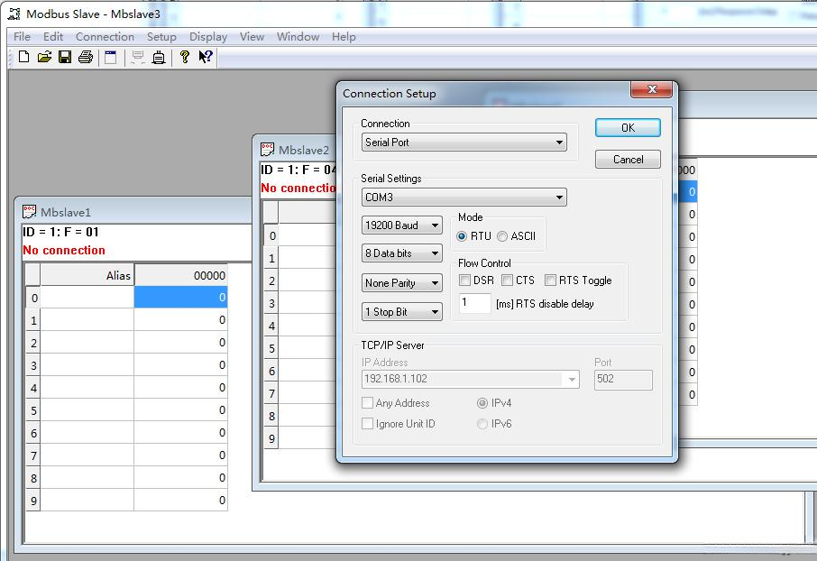Select ASCII mode radio button
Image resolution: width=817 pixels, height=561 pixels.
(x=502, y=236)
